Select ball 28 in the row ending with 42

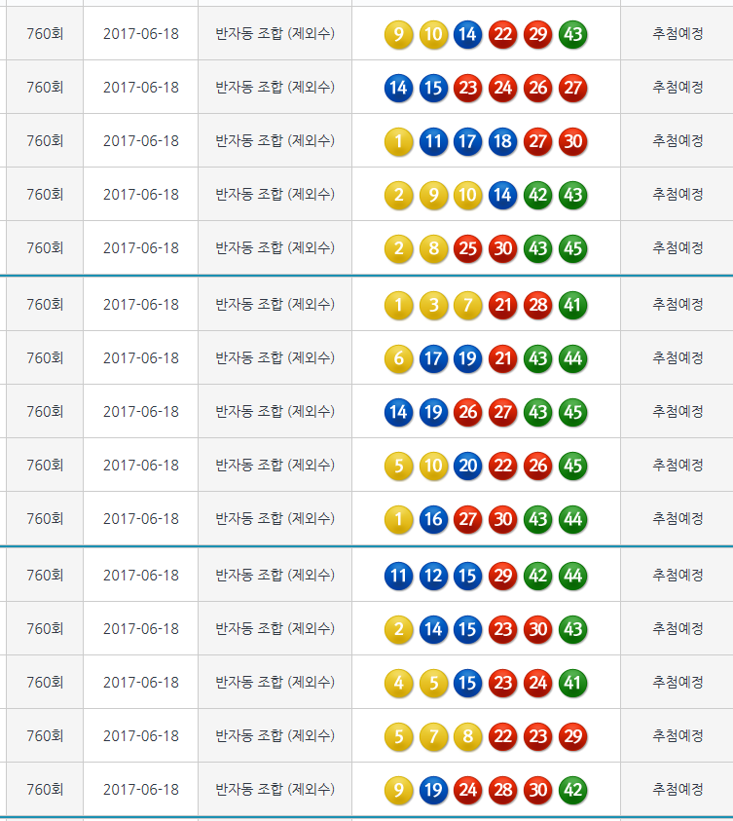click(x=503, y=790)
